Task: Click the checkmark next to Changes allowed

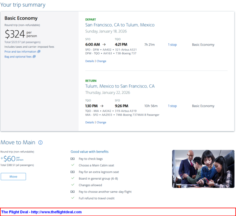Action: (x=73, y=185)
